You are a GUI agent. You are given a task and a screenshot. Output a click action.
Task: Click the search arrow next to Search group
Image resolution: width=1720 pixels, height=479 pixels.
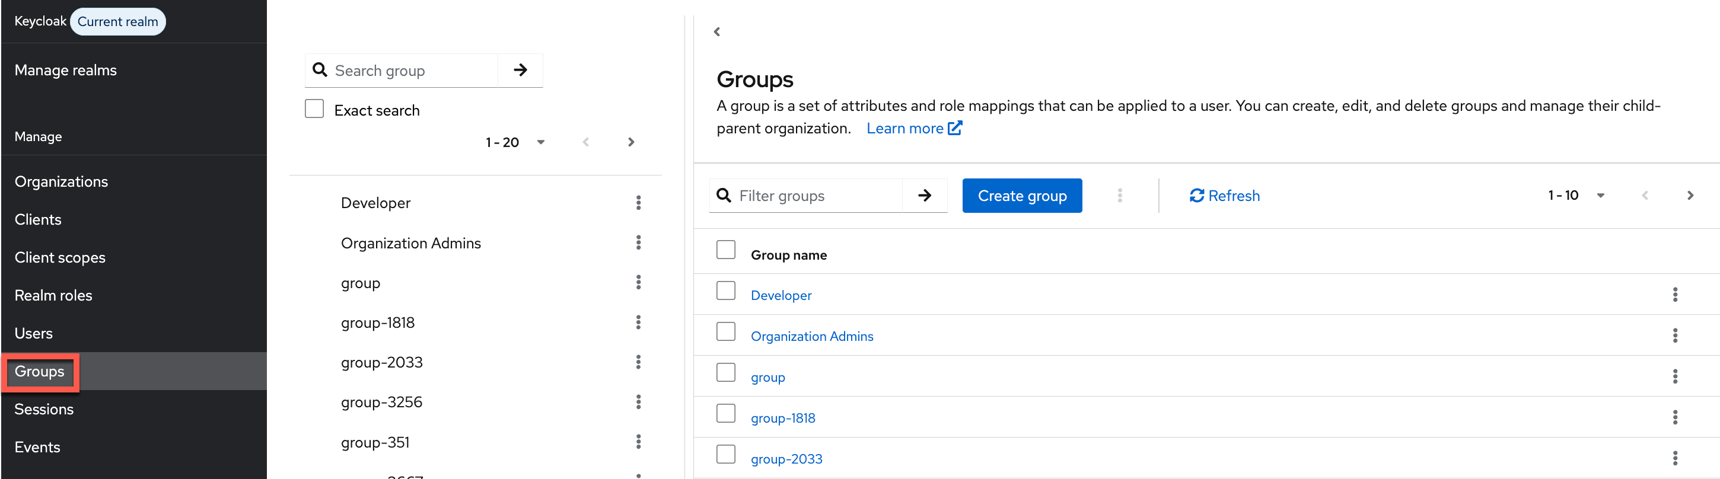pos(520,70)
